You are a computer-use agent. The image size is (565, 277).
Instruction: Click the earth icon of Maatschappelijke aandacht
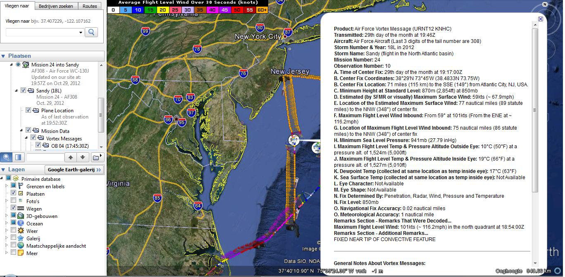[21, 246]
